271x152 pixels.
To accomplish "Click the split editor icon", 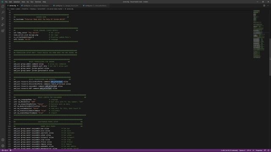I will click(264, 5).
